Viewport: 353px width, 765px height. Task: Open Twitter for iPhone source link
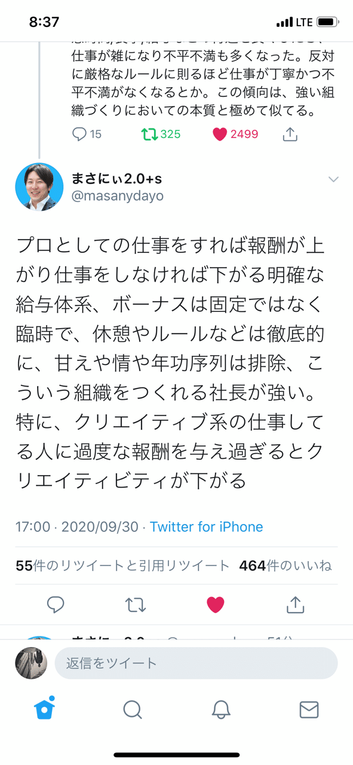pos(206,527)
